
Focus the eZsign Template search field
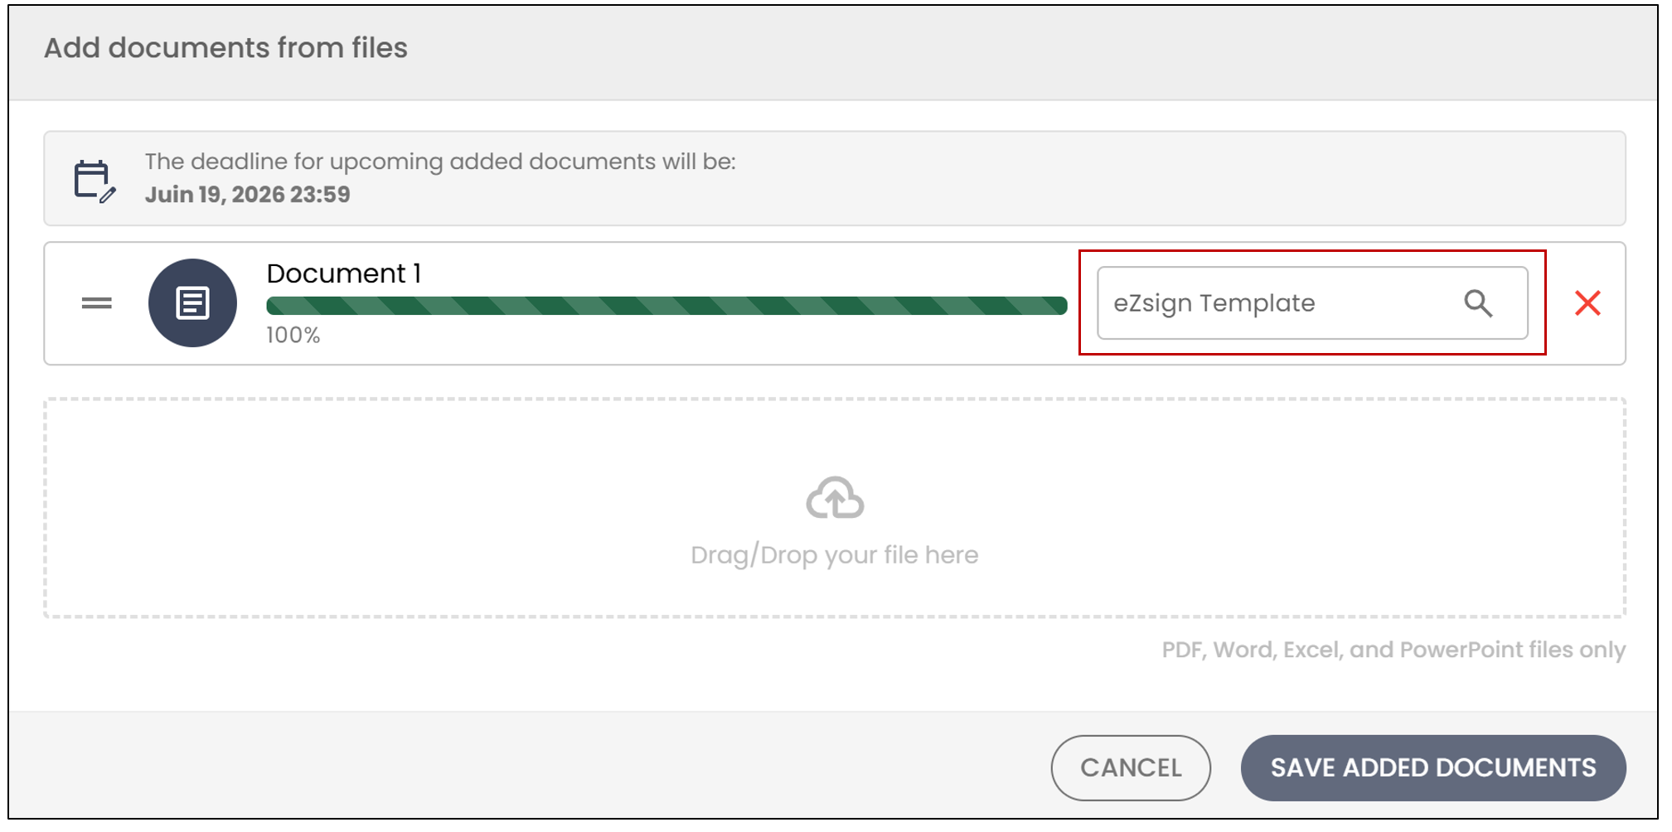click(x=1312, y=303)
